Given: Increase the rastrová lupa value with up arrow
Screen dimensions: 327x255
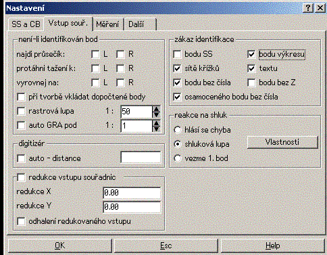Looking at the screenshot, I should (156, 109).
